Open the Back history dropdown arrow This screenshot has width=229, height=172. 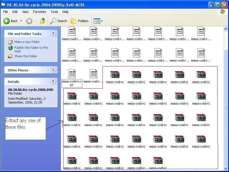pyautogui.click(x=21, y=21)
